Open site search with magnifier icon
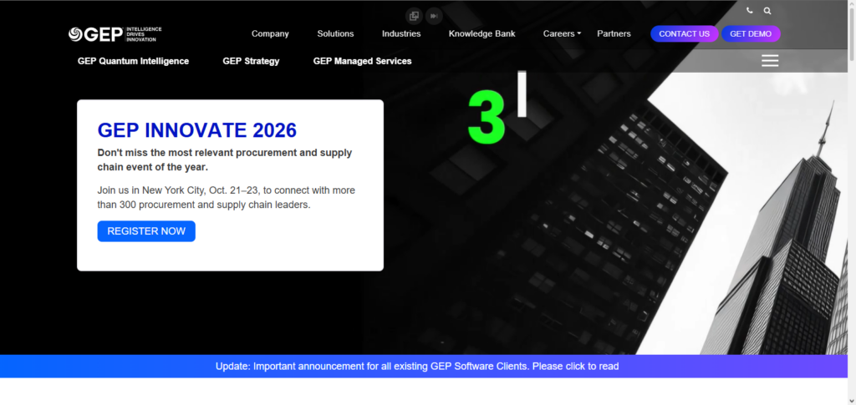Image resolution: width=856 pixels, height=405 pixels. tap(767, 10)
